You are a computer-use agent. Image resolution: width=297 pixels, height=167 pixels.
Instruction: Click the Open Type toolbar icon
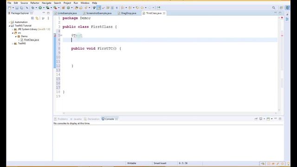(76, 8)
